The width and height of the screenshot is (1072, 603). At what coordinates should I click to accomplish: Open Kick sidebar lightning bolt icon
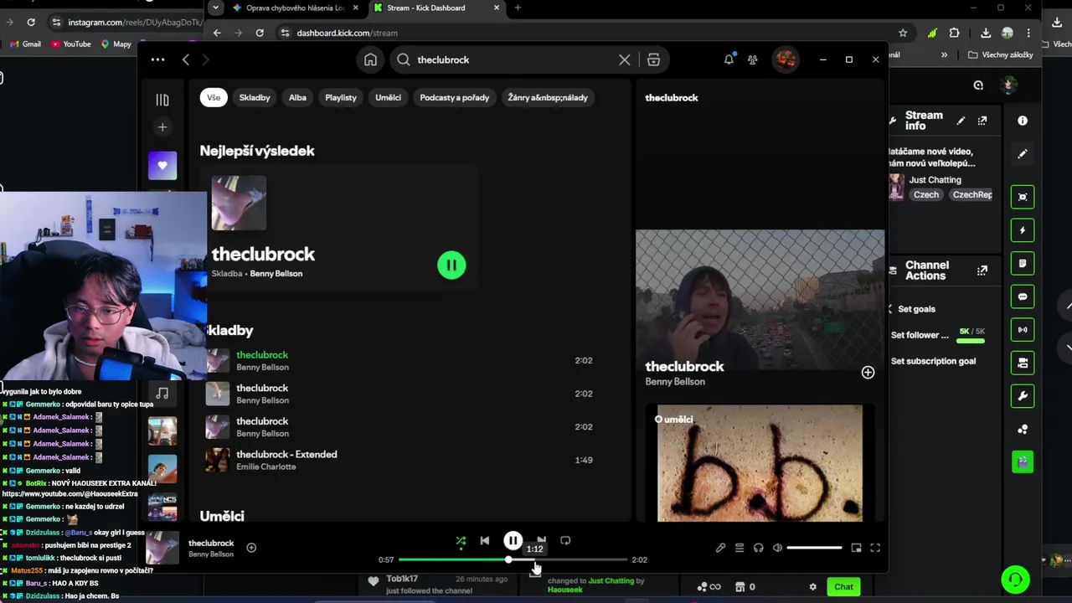(x=1023, y=230)
